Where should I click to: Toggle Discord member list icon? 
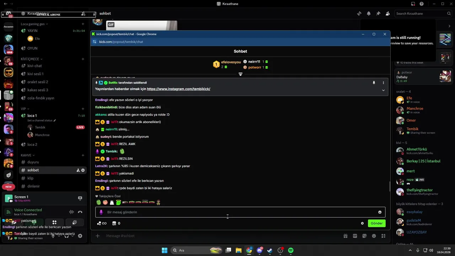[x=388, y=14]
